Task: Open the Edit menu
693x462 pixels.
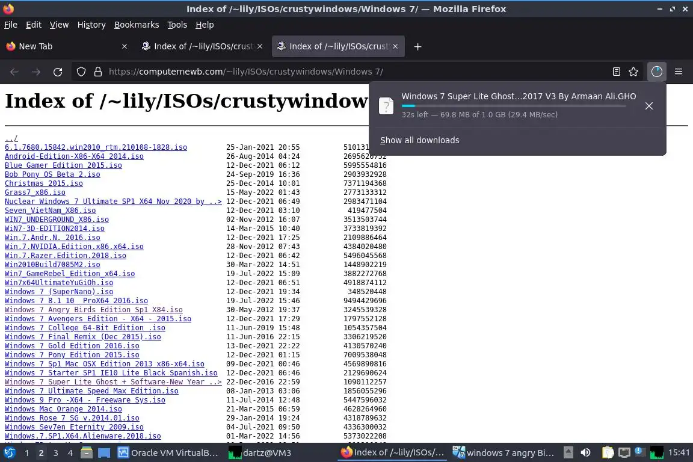Action: click(x=34, y=25)
